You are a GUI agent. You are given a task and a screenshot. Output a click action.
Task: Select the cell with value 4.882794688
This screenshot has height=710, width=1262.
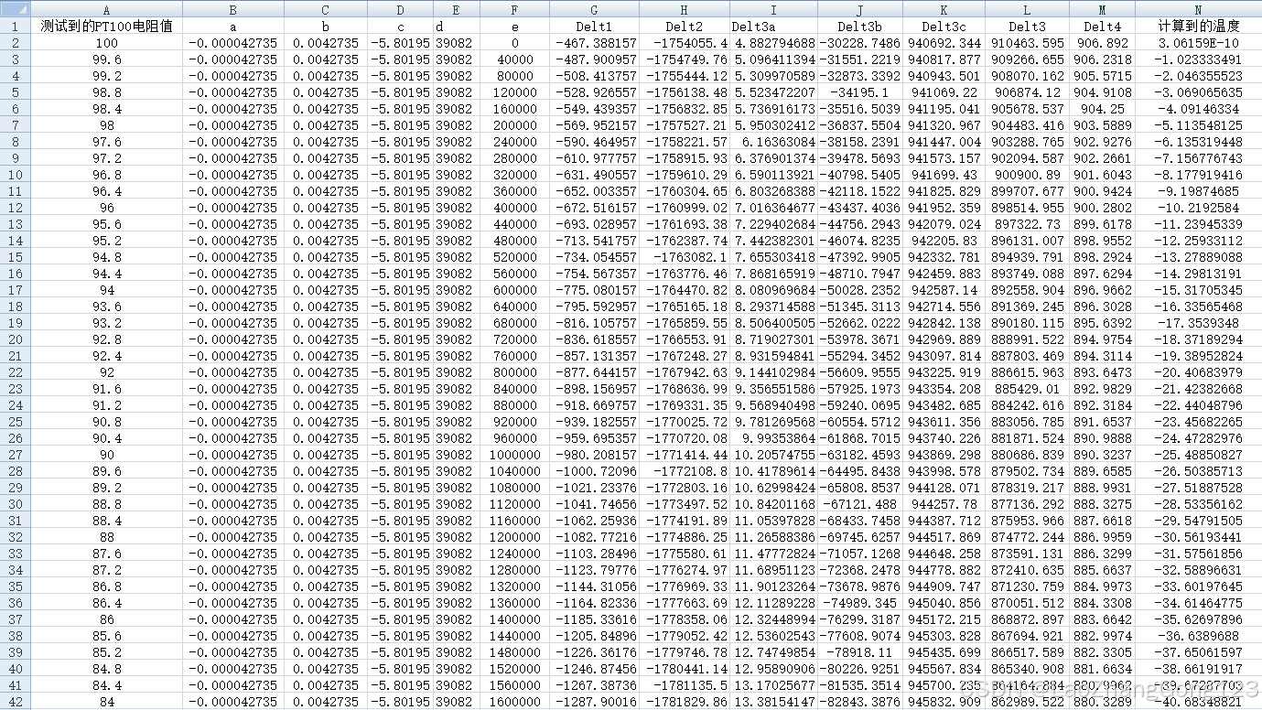pos(773,43)
